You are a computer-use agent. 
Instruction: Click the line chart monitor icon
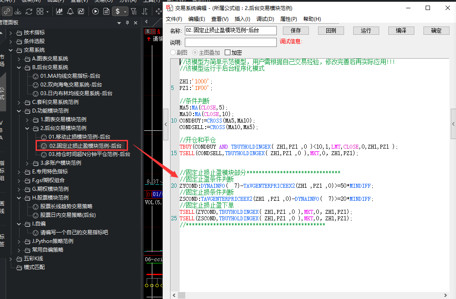pyautogui.click(x=81, y=11)
